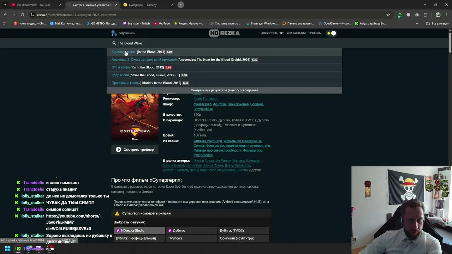Close the Супергёрл — Balcony tab
The height and width of the screenshot is (254, 452).
pyautogui.click(x=172, y=5)
